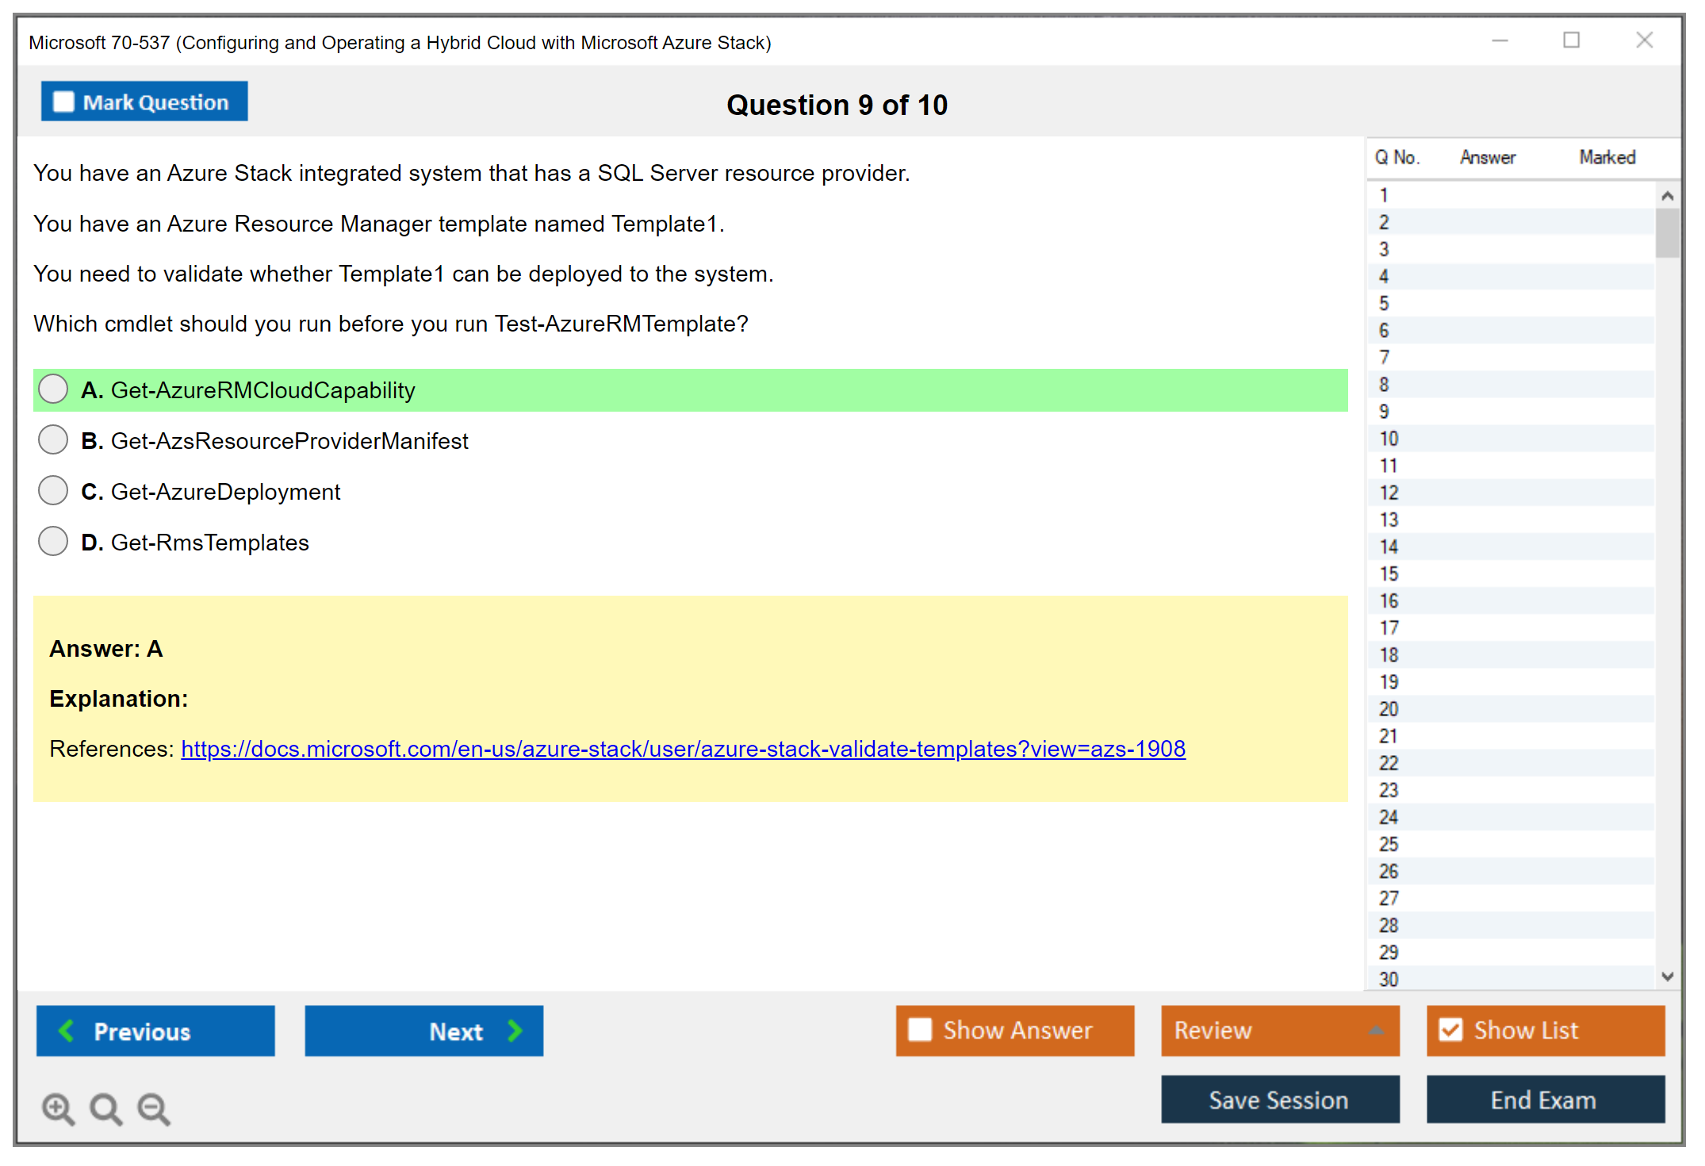Screen dimensions: 1705x1166
Task: Select option B Get-AzsResourceProviderManifest
Action: [53, 440]
